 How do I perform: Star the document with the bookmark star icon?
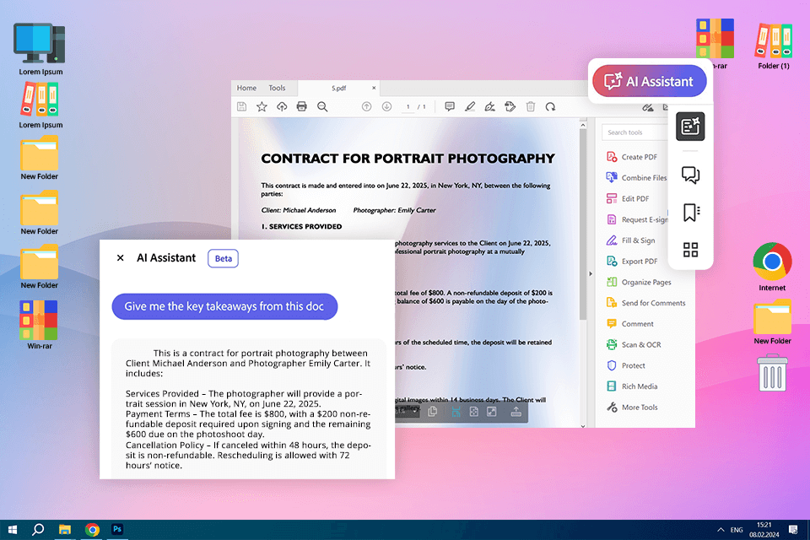click(x=262, y=106)
